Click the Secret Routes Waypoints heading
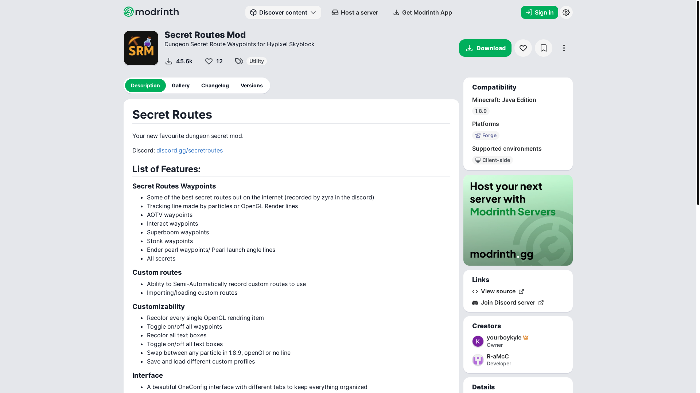The width and height of the screenshot is (700, 393). 174,186
